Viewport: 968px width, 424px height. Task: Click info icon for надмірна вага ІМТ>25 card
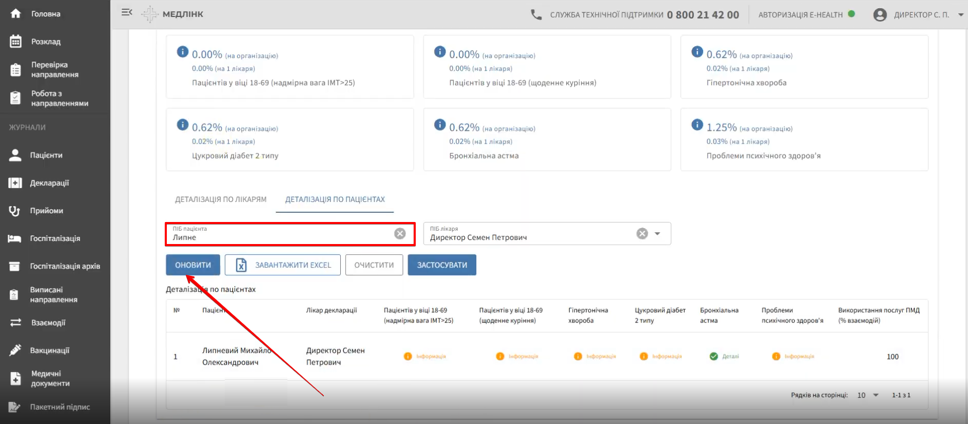183,52
